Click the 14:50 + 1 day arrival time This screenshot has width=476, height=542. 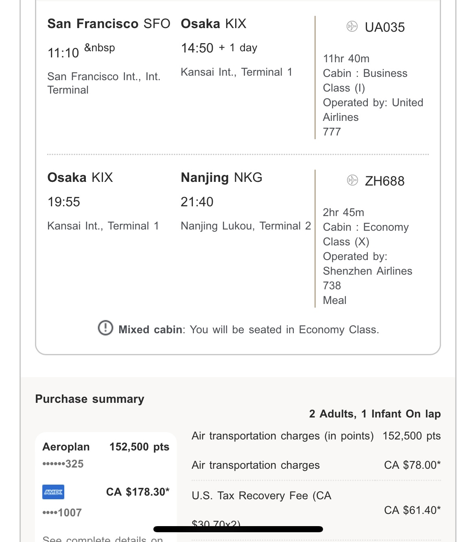point(219,48)
